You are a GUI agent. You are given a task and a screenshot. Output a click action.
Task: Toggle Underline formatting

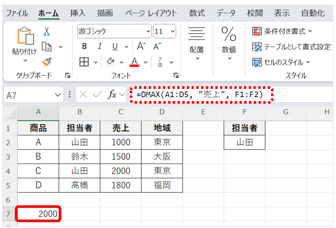point(112,47)
